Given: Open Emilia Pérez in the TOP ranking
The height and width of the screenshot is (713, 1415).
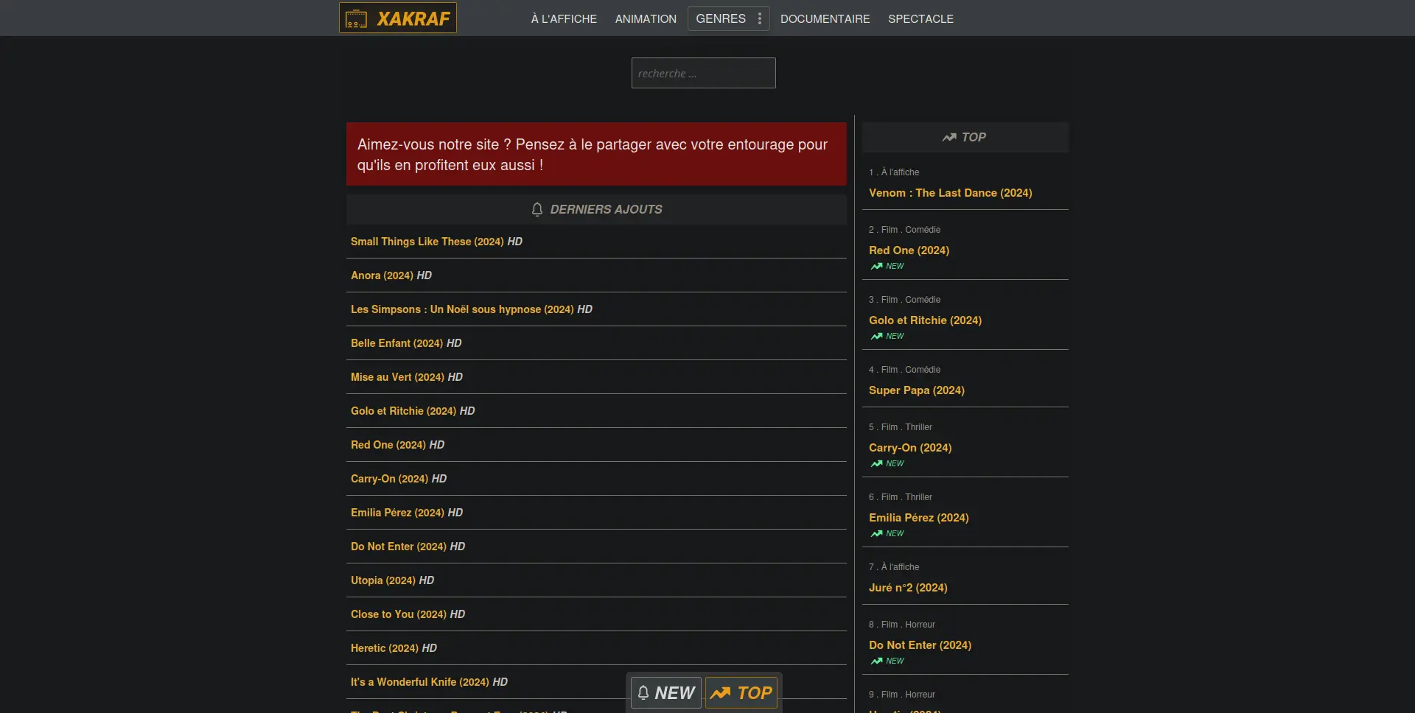Looking at the screenshot, I should pyautogui.click(x=918, y=518).
